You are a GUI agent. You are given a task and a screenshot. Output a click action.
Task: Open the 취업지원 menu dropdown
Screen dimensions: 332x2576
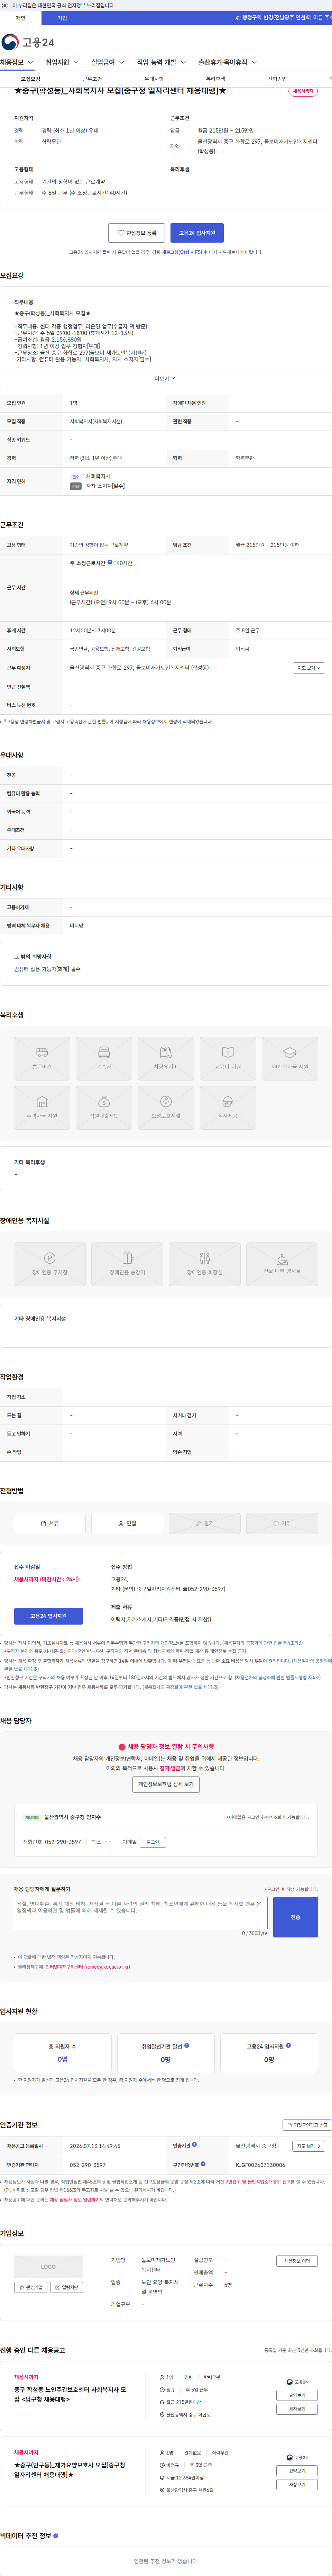pyautogui.click(x=62, y=62)
